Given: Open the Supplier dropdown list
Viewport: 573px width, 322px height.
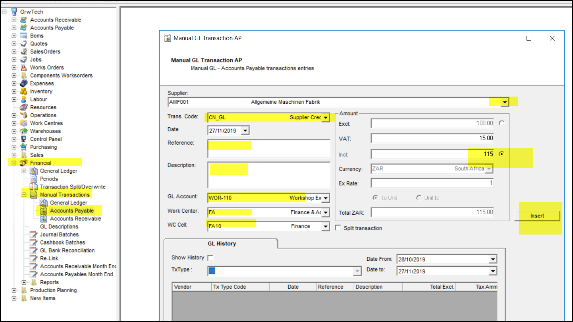Looking at the screenshot, I should (504, 102).
